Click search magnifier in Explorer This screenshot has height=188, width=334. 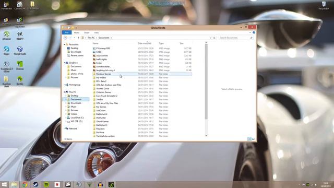pyautogui.click(x=251, y=38)
